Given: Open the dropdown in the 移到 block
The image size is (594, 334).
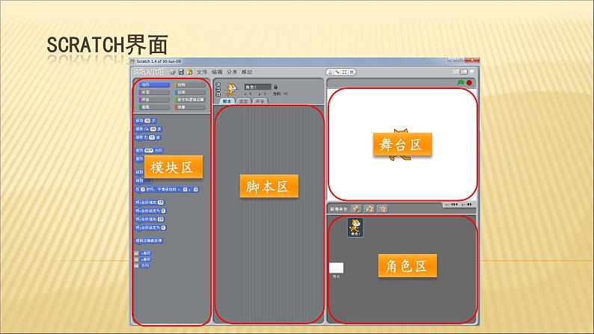Looking at the screenshot, I should coord(148,181).
